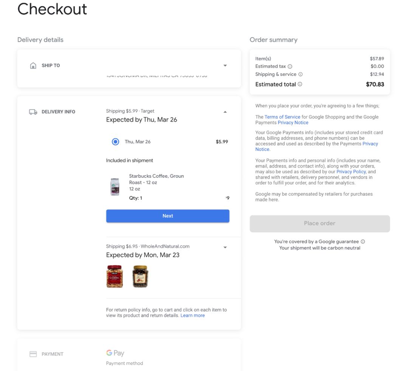408x371 pixels.
Task: Open the Estimated total info icon
Action: (300, 84)
